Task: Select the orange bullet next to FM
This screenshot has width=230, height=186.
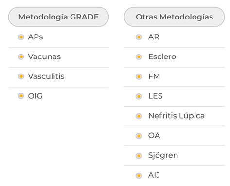Action: tap(139, 76)
